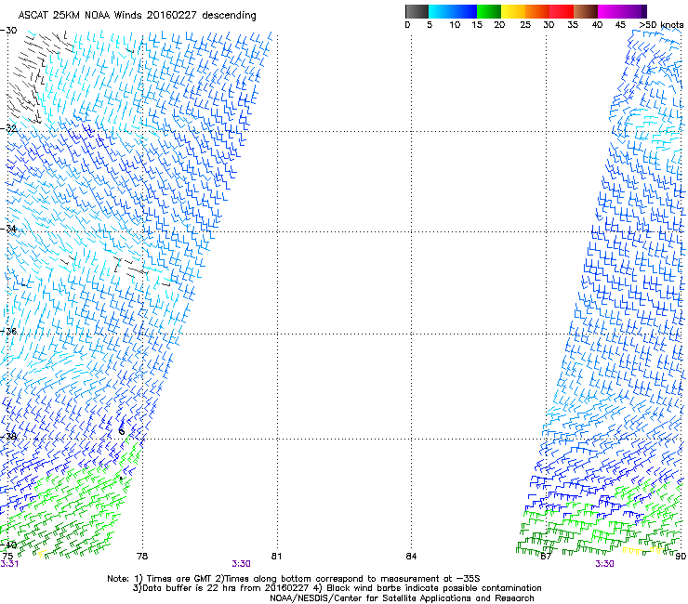The width and height of the screenshot is (688, 604).
Task: Click the color bar scale label "30"
Action: click(549, 25)
